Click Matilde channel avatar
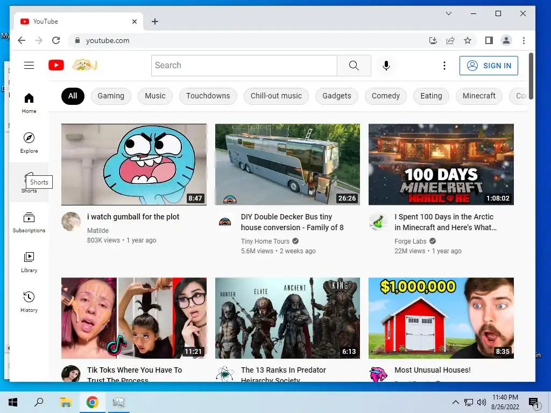The image size is (551, 413). click(71, 221)
